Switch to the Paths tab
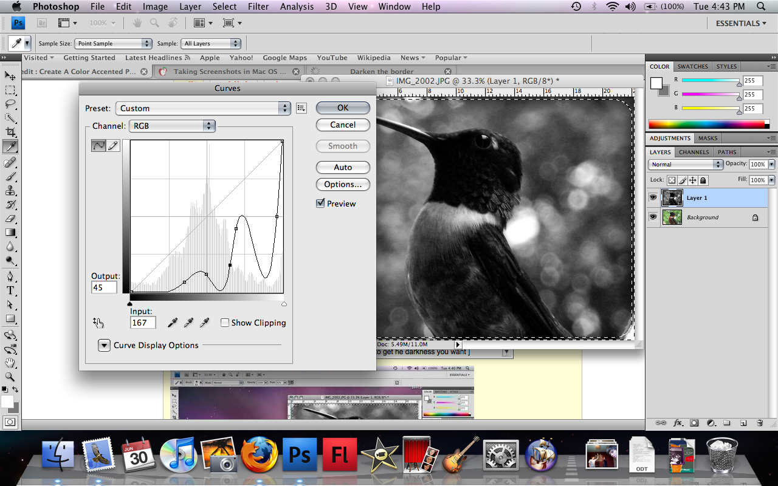Viewport: 778px width, 486px height. [x=727, y=152]
